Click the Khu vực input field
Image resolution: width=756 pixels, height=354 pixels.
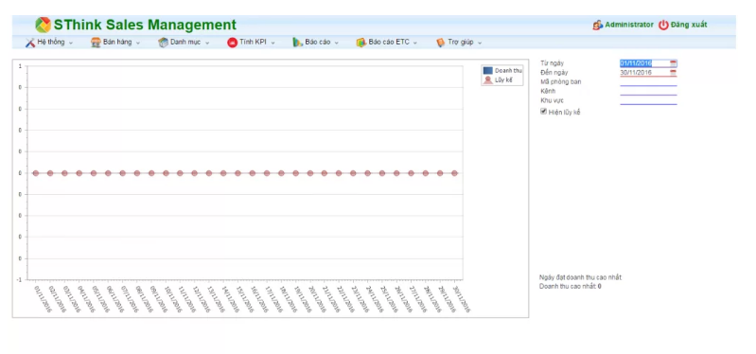coord(648,100)
